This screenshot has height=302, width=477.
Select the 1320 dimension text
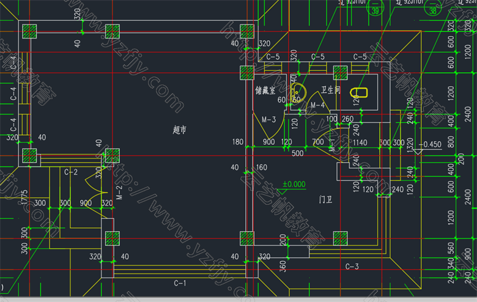point(410,145)
